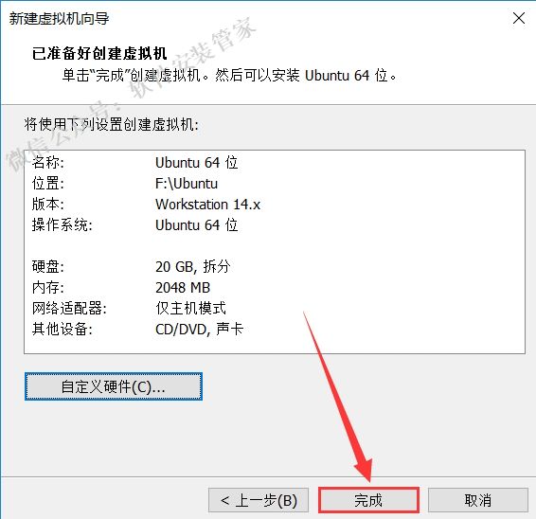536x519 pixels.
Task: Select the 仅主机模式 network adapter value
Action: pos(190,309)
